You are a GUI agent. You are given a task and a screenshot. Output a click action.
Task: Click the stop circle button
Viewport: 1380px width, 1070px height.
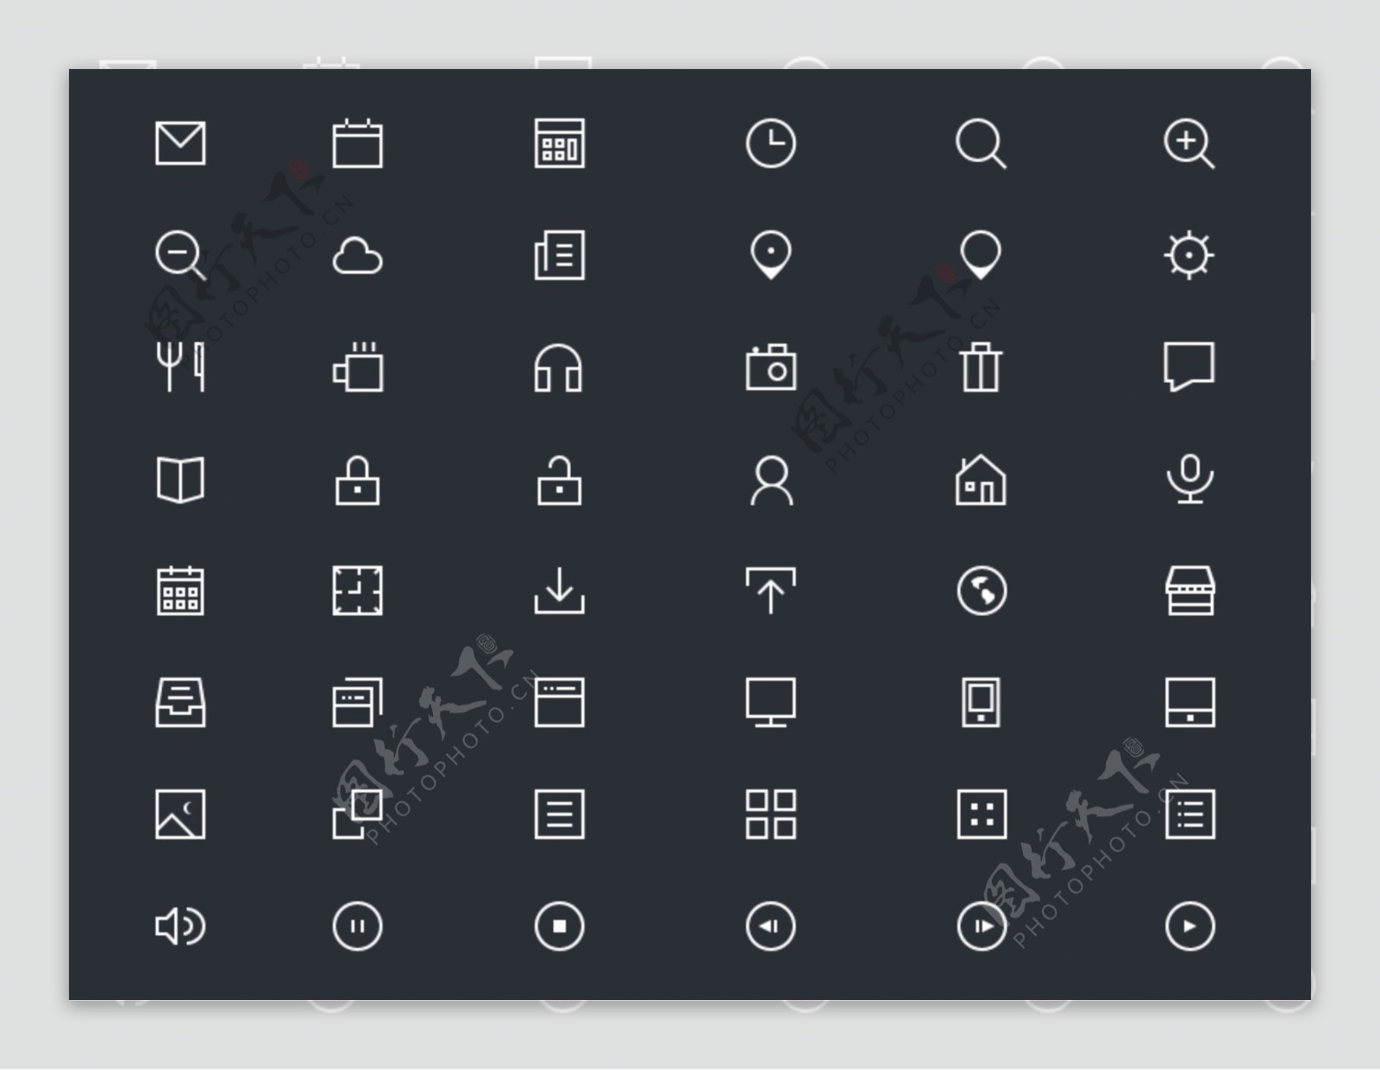559,927
